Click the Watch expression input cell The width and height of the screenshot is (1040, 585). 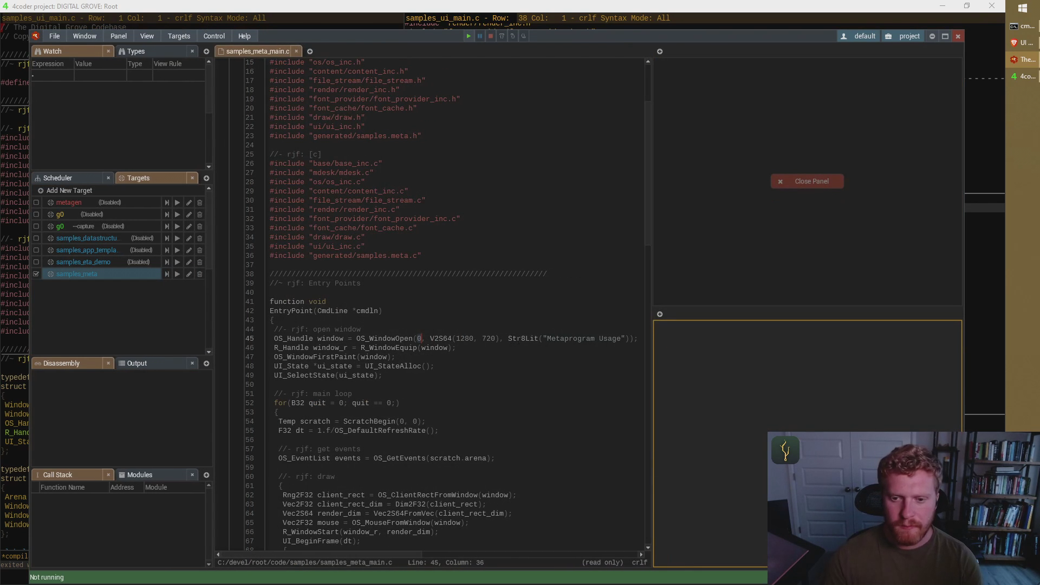click(53, 76)
